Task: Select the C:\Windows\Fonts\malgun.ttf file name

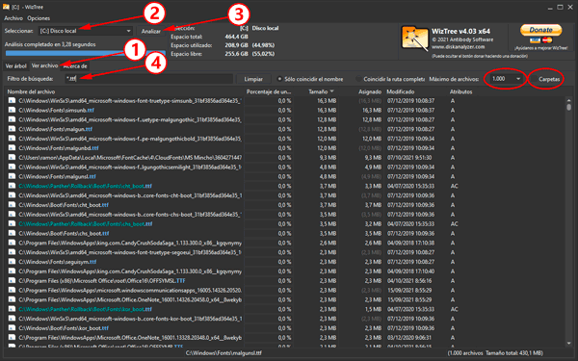Action: click(55, 129)
